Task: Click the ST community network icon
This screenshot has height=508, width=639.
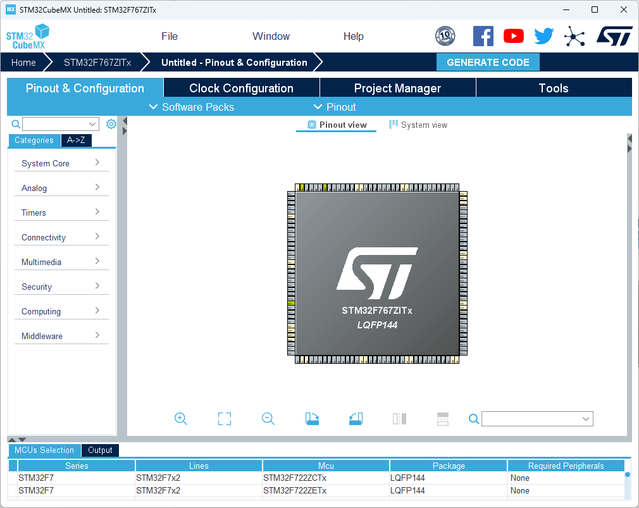Action: pos(574,36)
